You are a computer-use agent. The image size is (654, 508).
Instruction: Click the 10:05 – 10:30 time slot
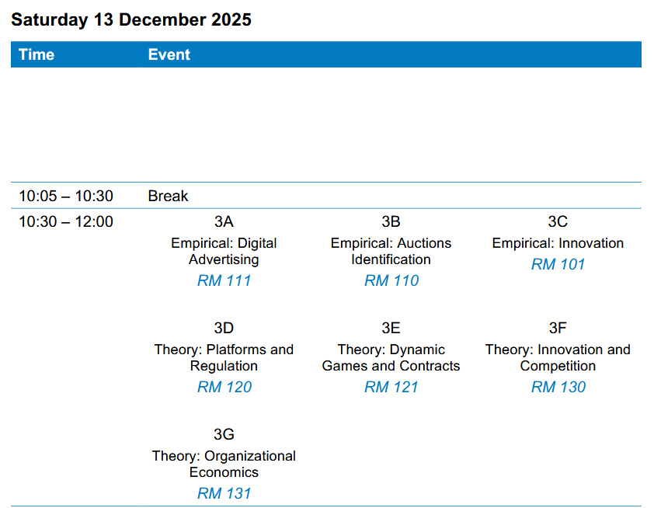pyautogui.click(x=65, y=197)
